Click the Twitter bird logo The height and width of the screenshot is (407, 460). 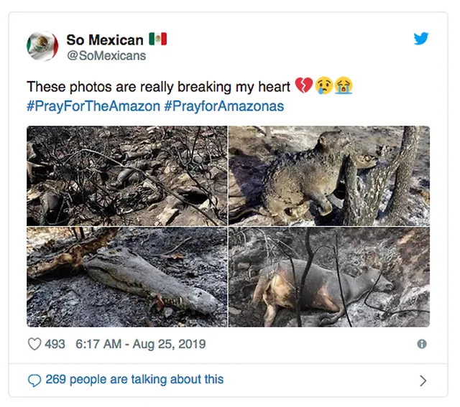(420, 39)
